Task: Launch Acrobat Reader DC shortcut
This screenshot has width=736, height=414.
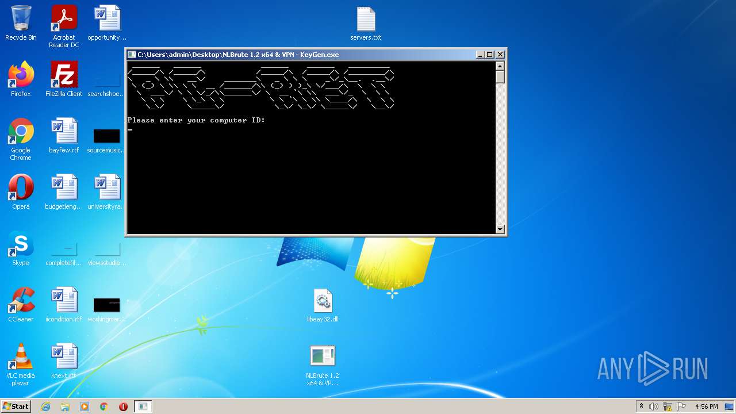Action: pyautogui.click(x=64, y=26)
